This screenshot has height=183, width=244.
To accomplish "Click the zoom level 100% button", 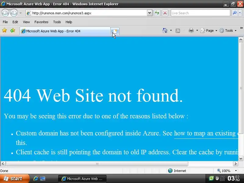I will (x=224, y=171).
